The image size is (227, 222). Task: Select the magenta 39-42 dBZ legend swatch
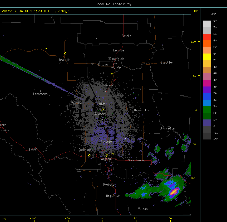click(x=207, y=83)
